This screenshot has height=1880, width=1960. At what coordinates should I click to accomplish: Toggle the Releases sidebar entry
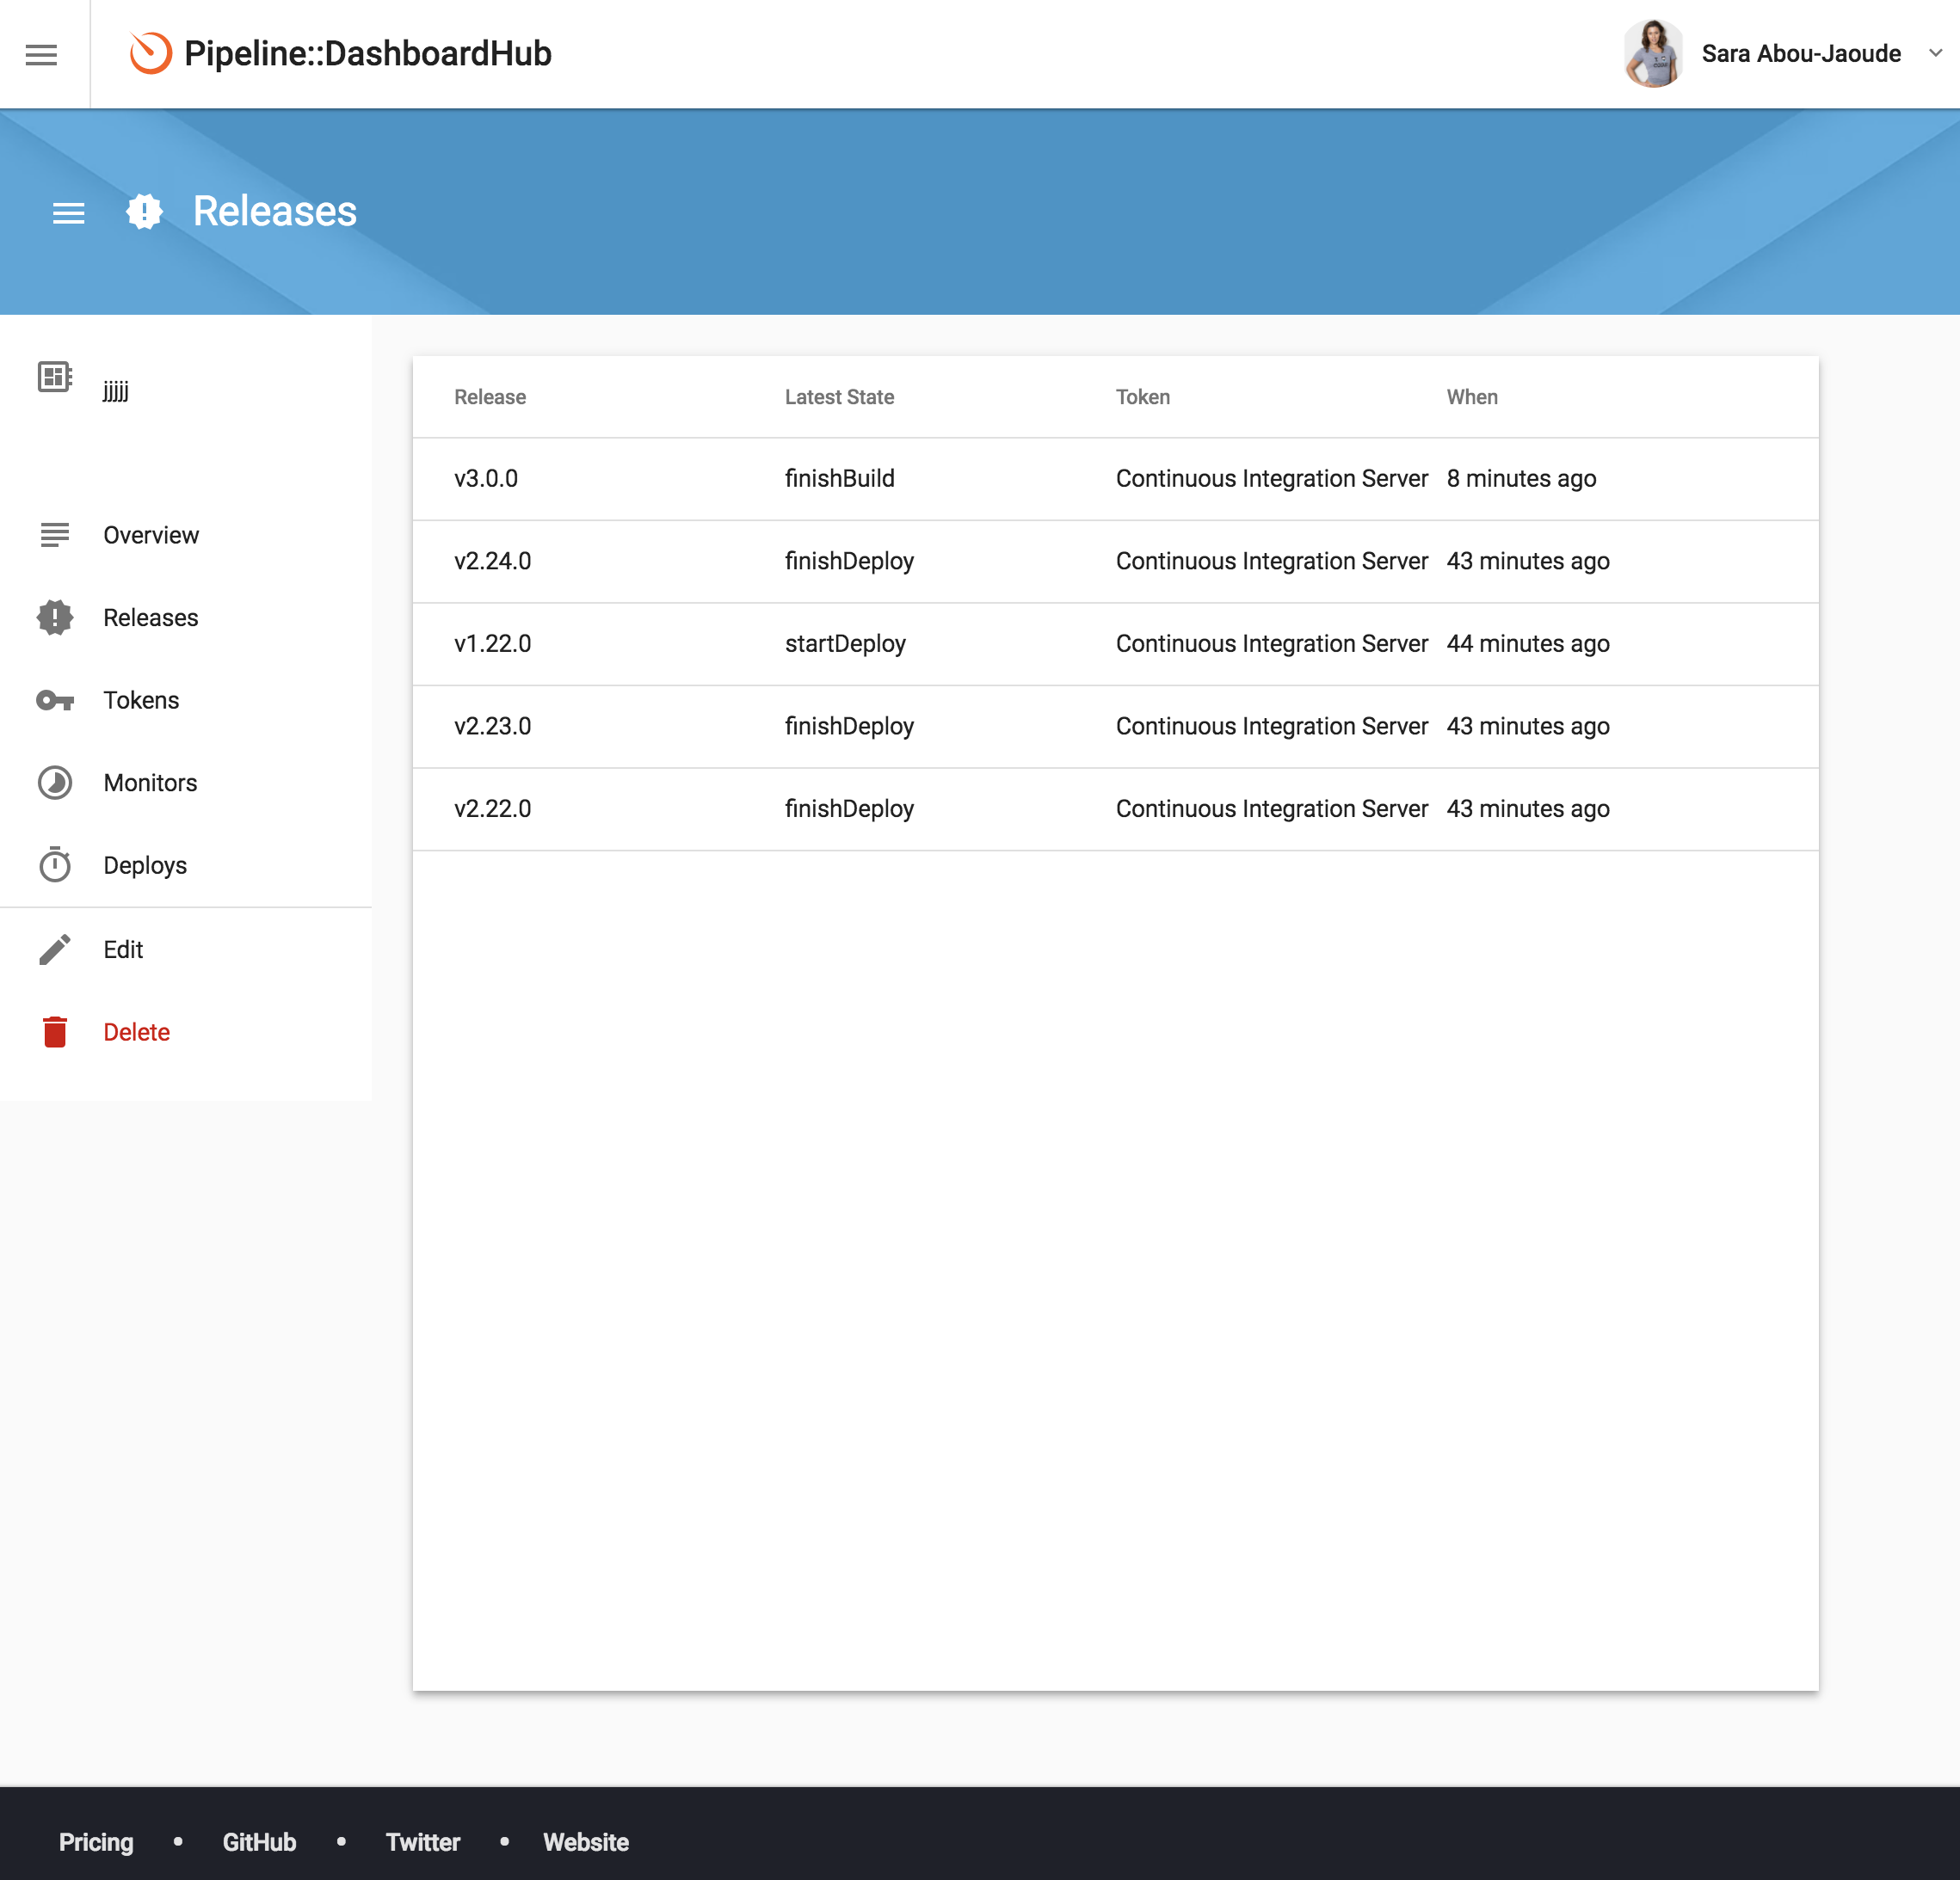151,617
